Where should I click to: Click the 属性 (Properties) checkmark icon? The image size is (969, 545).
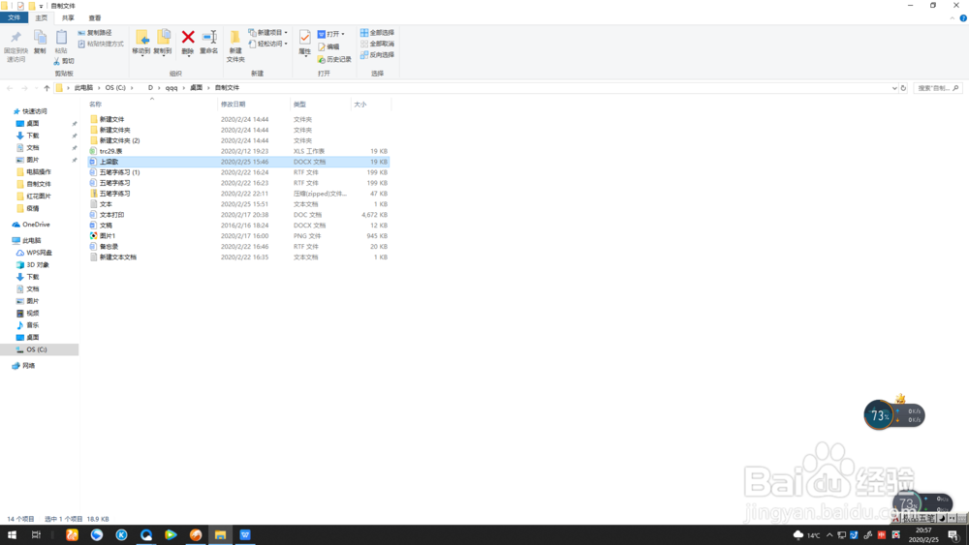pos(304,37)
